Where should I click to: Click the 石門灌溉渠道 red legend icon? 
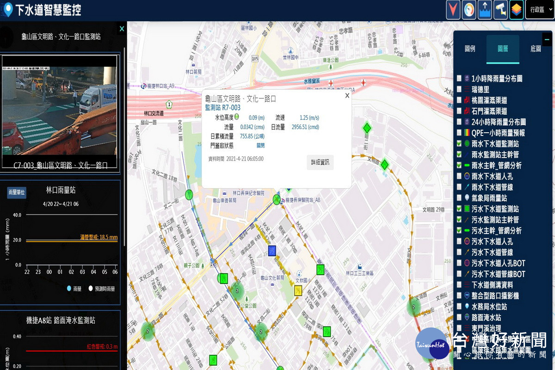pyautogui.click(x=467, y=111)
